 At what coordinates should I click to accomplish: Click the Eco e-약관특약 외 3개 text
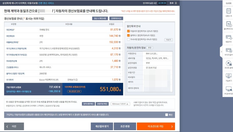pos(49,80)
